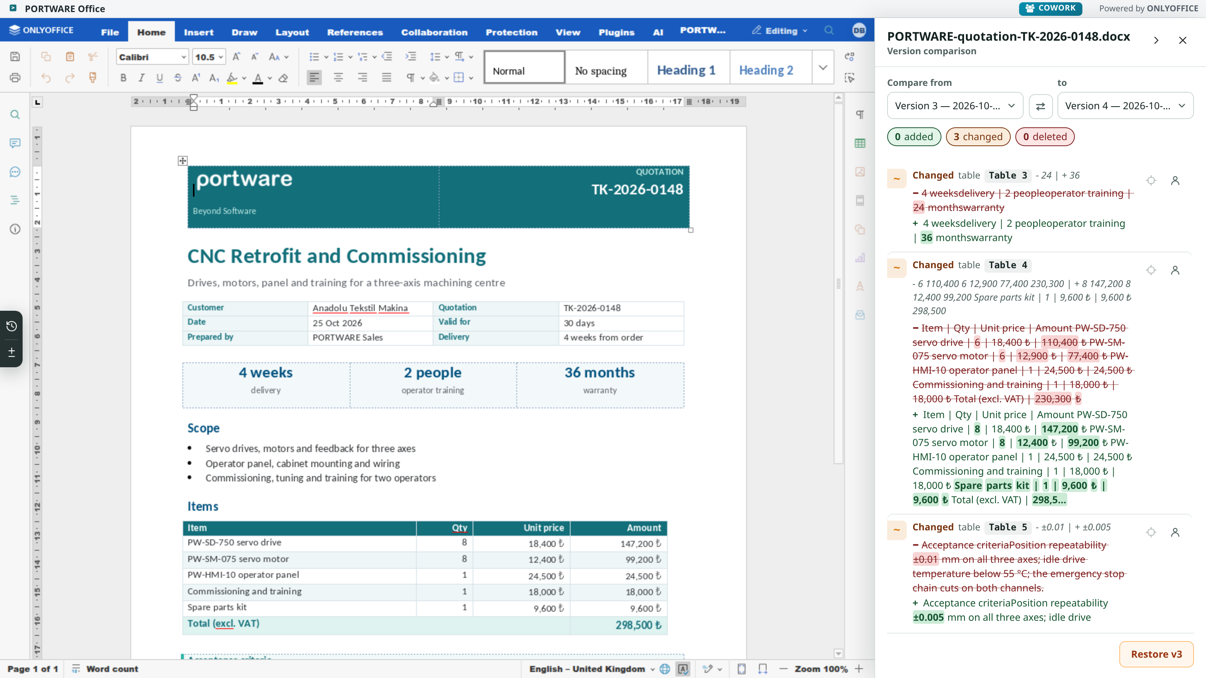Open the Insert tab
The width and height of the screenshot is (1206, 678).
tap(199, 32)
